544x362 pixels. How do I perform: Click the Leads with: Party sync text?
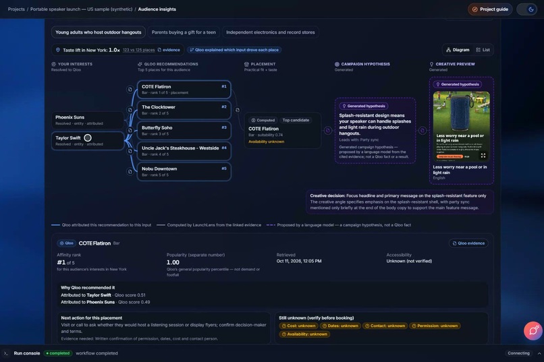[359, 140]
